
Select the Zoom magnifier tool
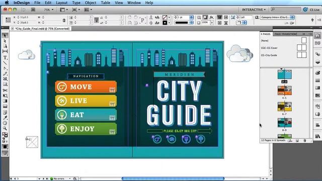[5, 129]
